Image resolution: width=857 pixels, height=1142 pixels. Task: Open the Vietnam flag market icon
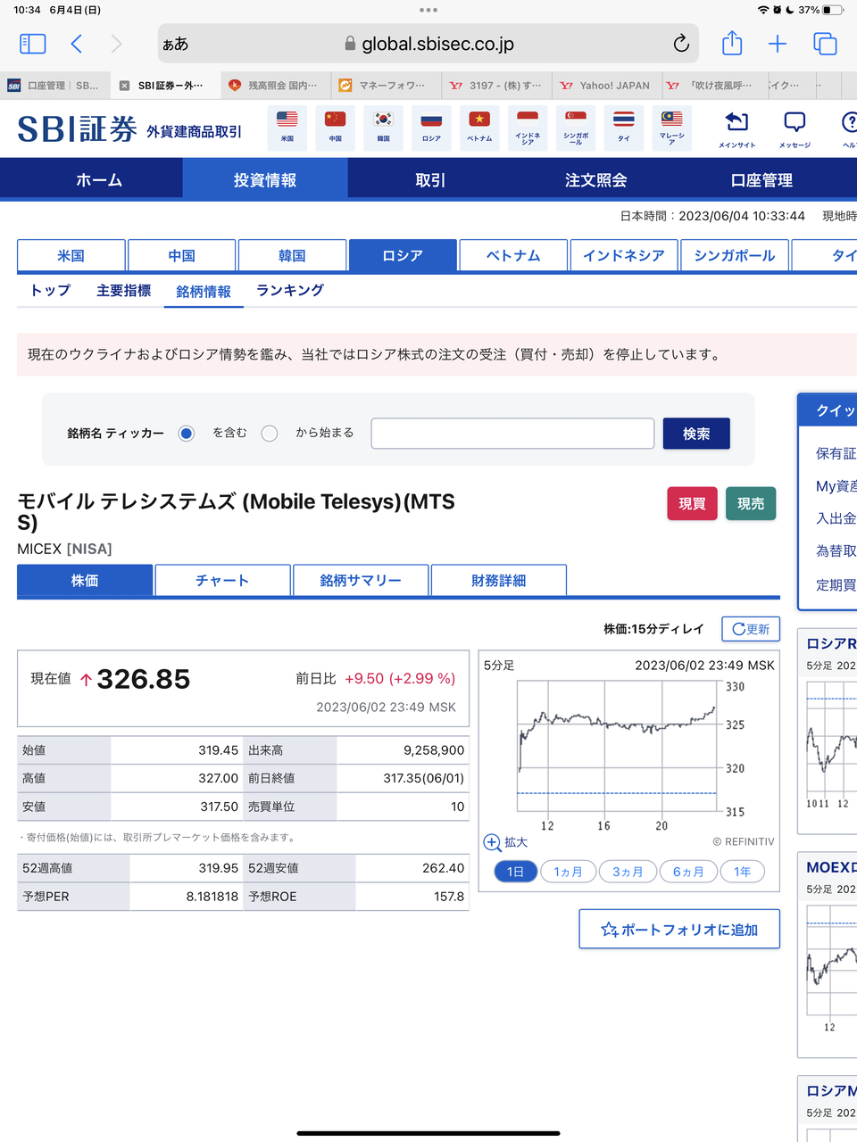pyautogui.click(x=479, y=126)
